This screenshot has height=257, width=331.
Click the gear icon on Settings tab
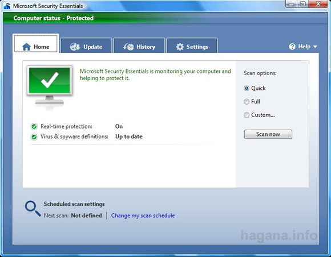[180, 47]
